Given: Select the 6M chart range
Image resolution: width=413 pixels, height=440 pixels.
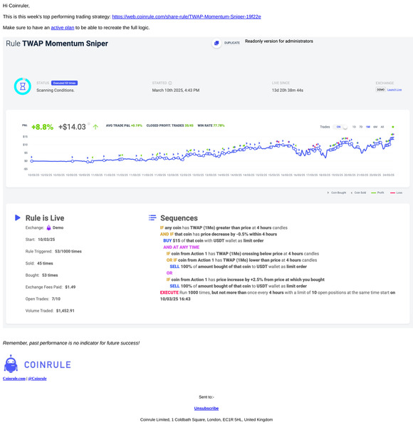Looking at the screenshot, I should (375, 127).
